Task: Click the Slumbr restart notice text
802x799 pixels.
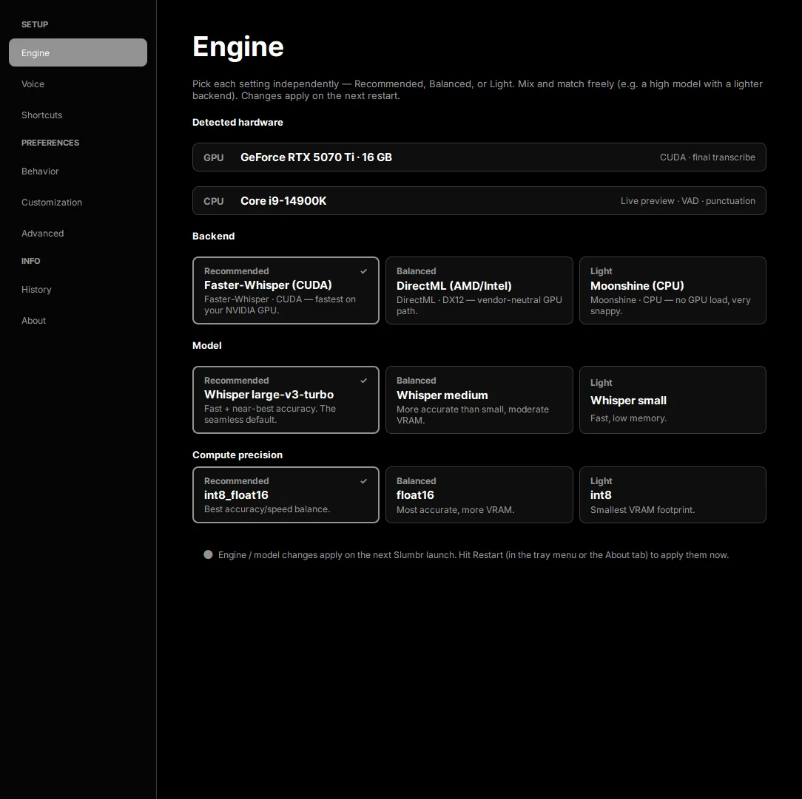Action: tap(474, 555)
